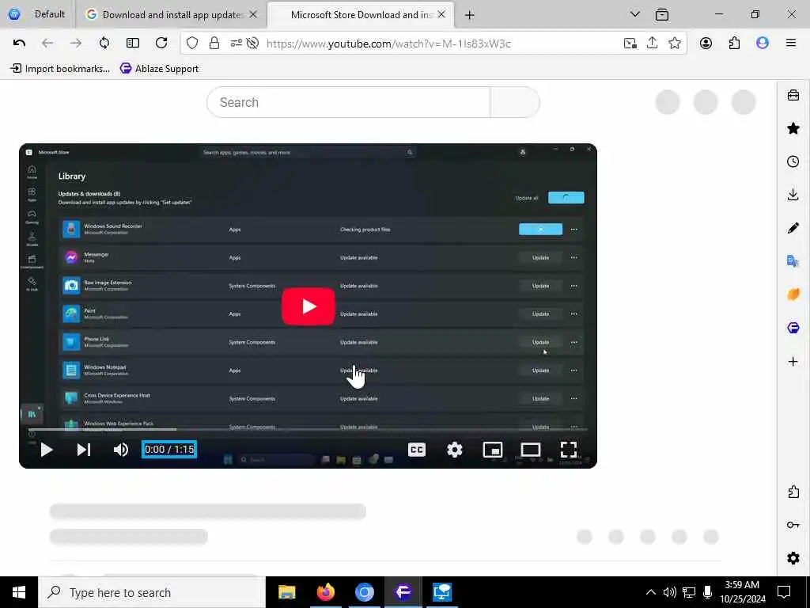Add a new sidebar panel with the plus icon

click(793, 361)
